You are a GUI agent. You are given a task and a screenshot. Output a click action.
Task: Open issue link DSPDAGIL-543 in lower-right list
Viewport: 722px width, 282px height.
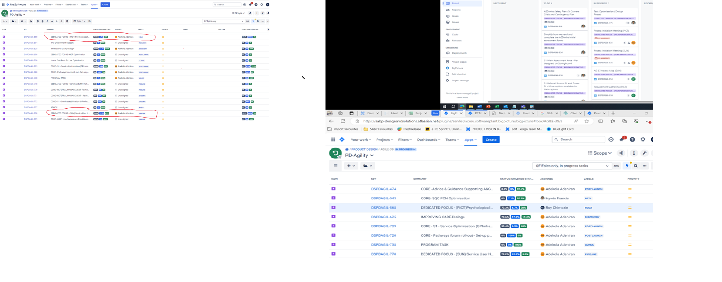point(383,199)
